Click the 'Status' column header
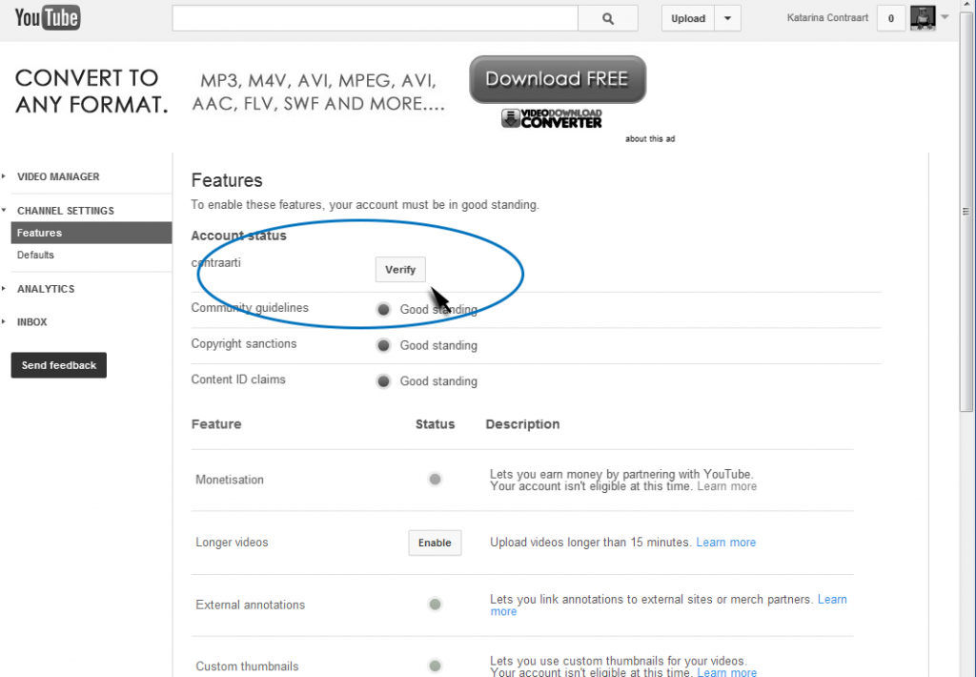The width and height of the screenshot is (976, 677). coord(435,424)
